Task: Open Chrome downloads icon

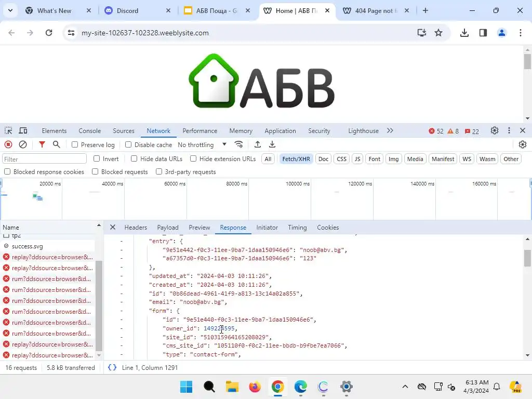Action: point(464,33)
